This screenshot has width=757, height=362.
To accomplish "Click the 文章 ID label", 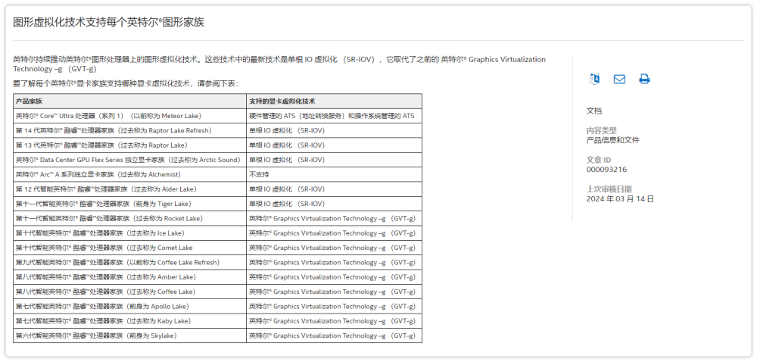I will pos(599,161).
